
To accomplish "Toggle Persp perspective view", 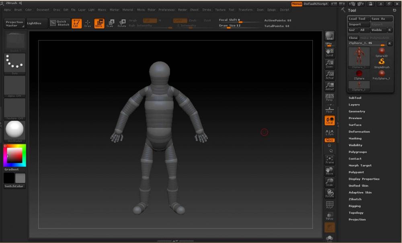I will (330, 97).
